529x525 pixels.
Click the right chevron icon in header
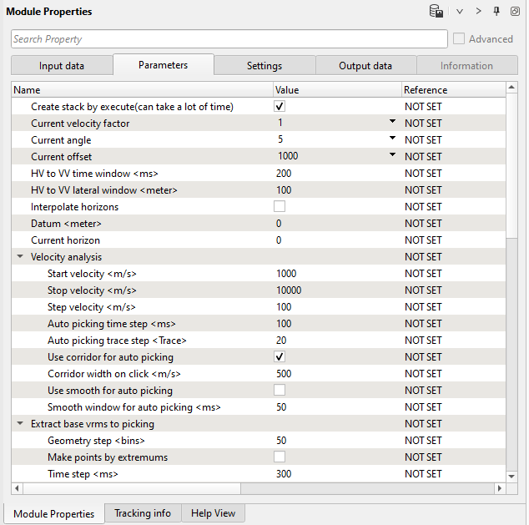tap(479, 12)
